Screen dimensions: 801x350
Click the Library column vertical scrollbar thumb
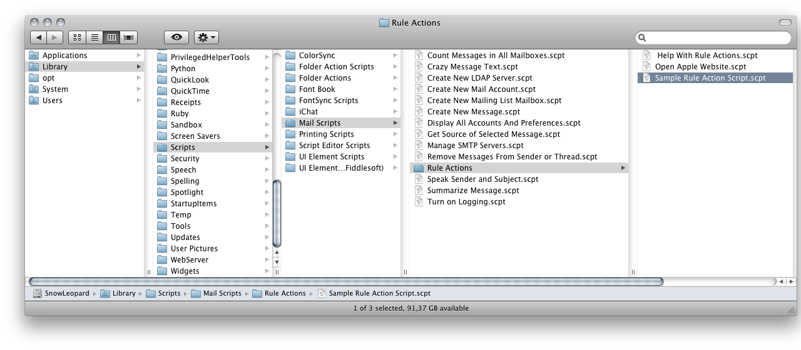(x=277, y=214)
